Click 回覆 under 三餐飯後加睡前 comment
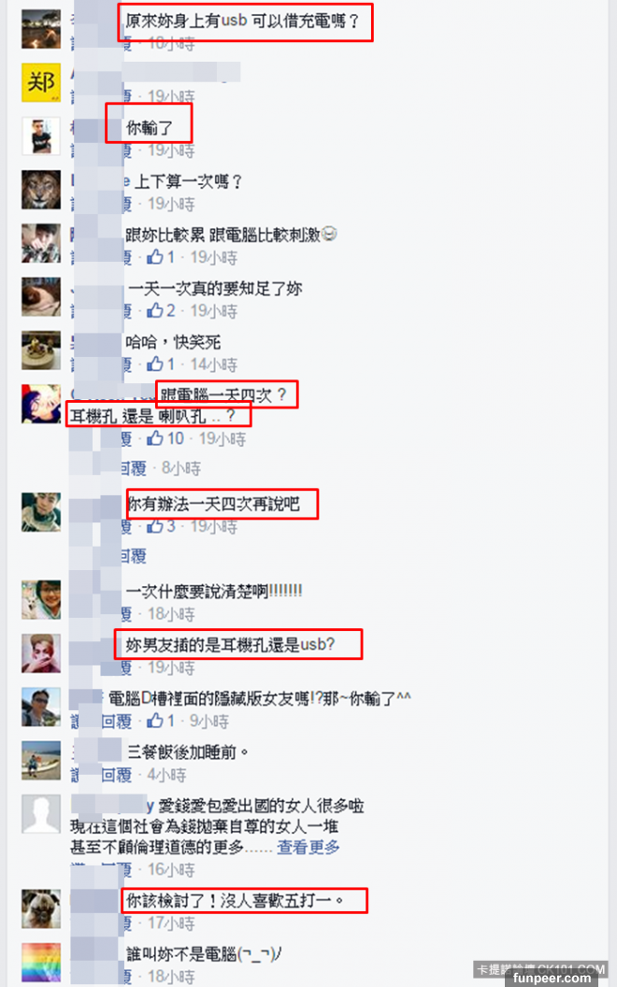617x987 pixels. pos(117,774)
